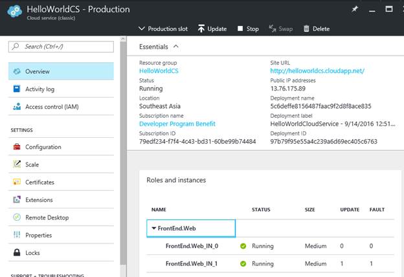Click the Configuration toolbox icon
The height and width of the screenshot is (277, 404).
coord(17,147)
